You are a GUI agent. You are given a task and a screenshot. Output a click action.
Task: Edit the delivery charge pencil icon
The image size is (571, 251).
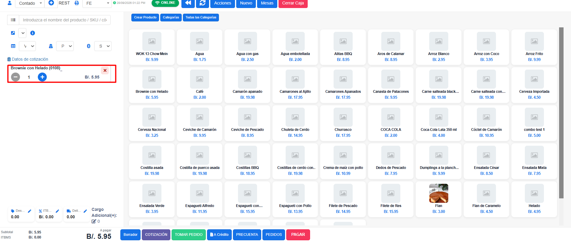coord(85,211)
